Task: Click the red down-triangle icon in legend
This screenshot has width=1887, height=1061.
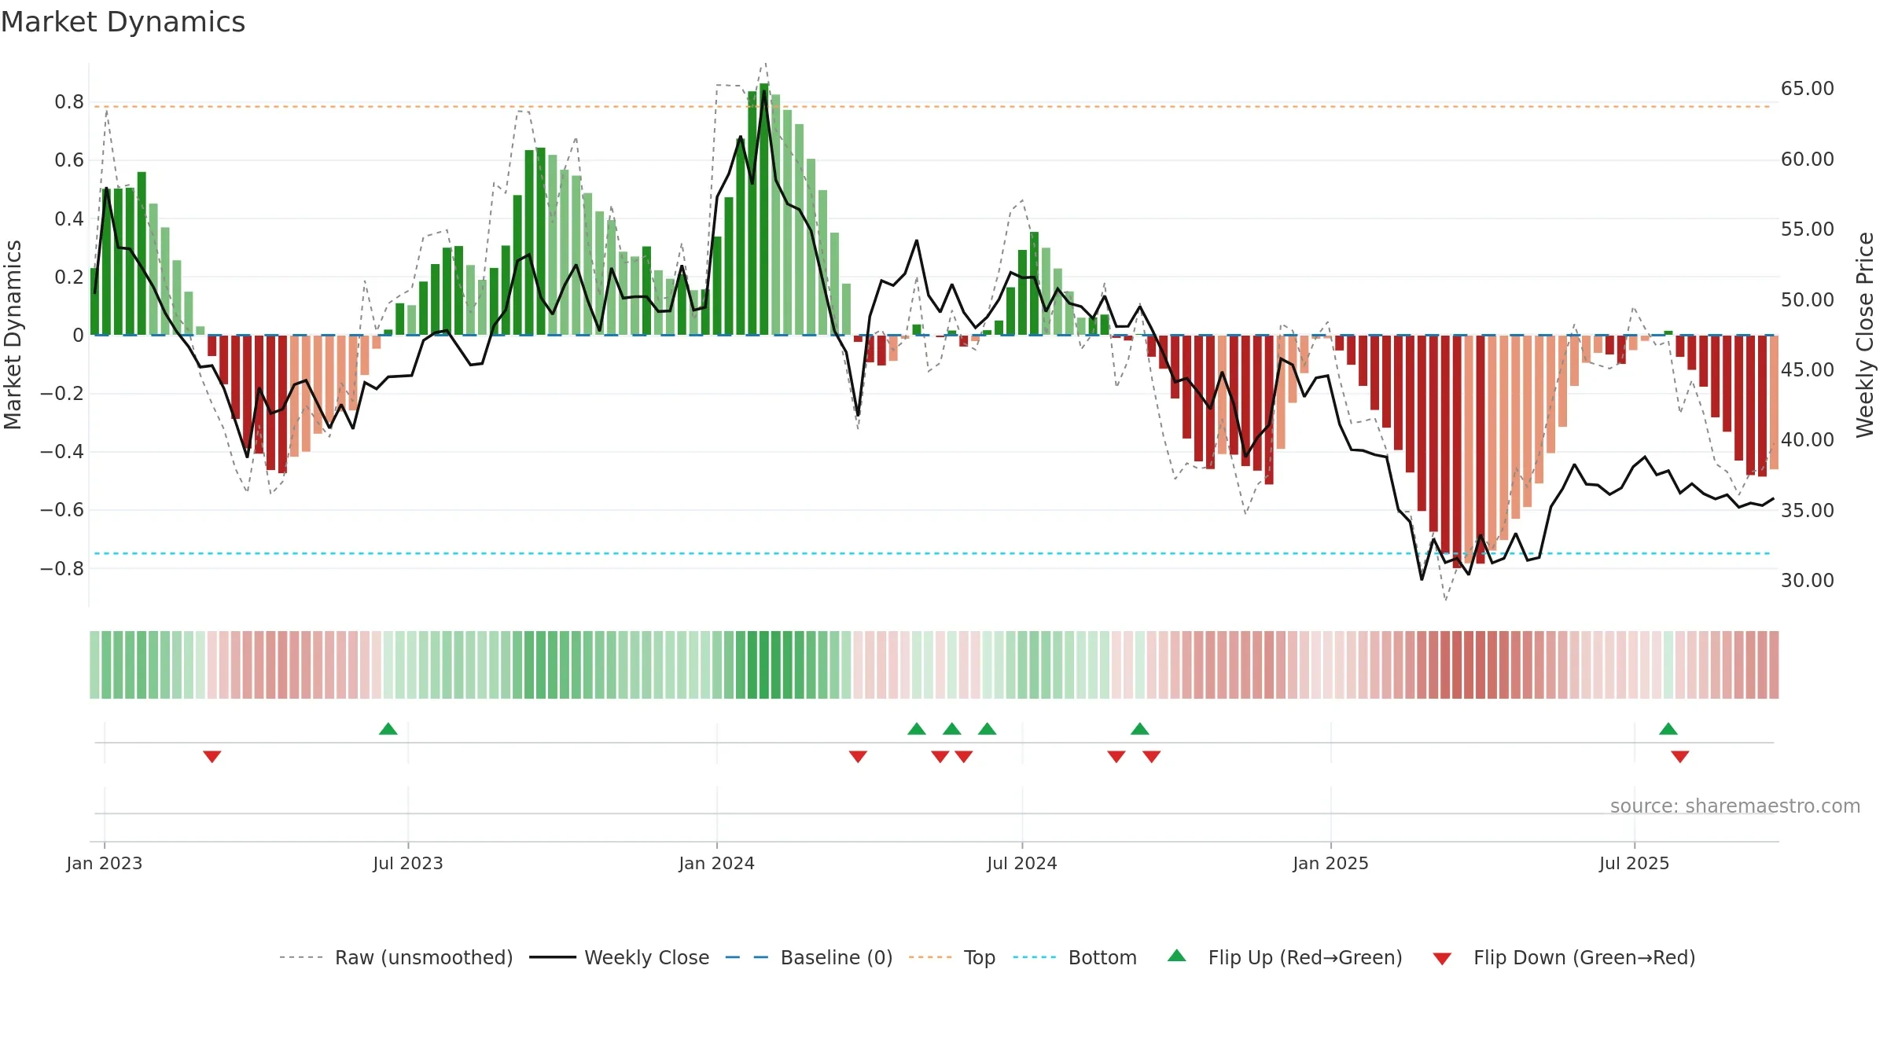Action: coord(1442,959)
